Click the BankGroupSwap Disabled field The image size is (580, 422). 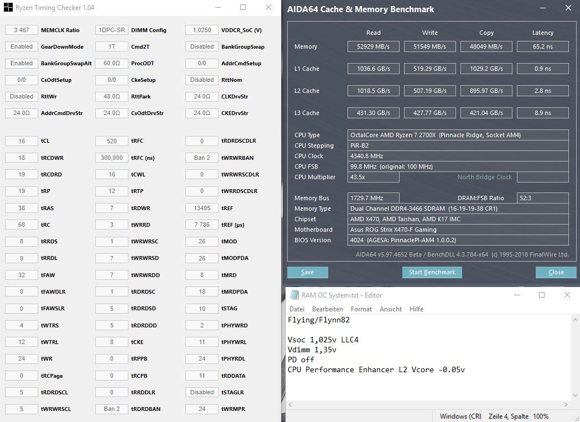pyautogui.click(x=202, y=46)
